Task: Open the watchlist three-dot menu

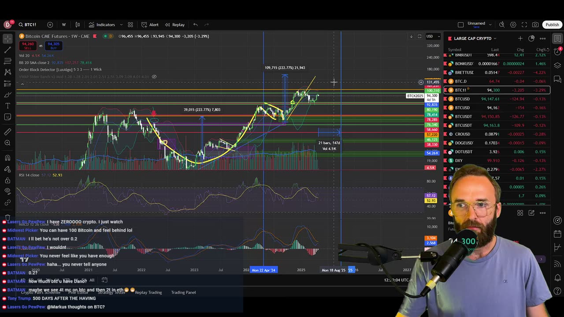Action: (x=542, y=38)
